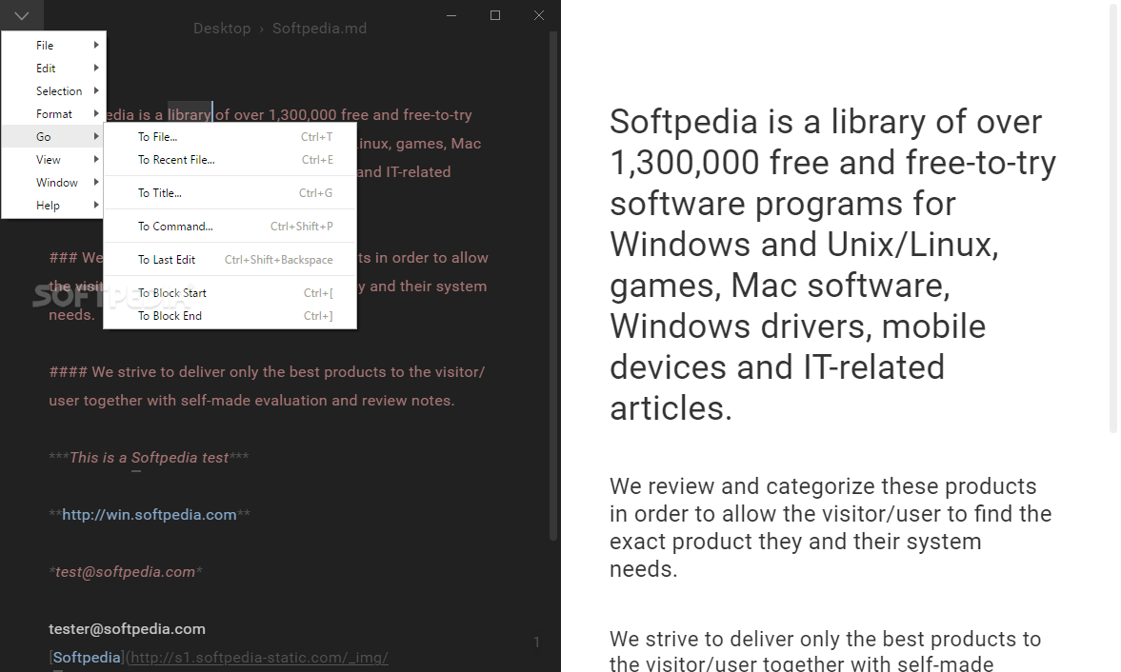Open the Edit menu

pyautogui.click(x=53, y=68)
